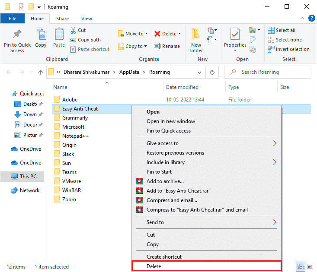This screenshot has height=272, width=317.
Task: Click the Cut scissors icon in ribbon
Action: (73, 30)
